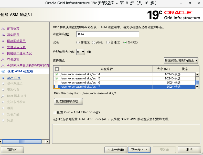Image resolution: width=203 pixels, height=155 pixels.
Task: Click the asm4 status cell 候选
Action: point(185,74)
